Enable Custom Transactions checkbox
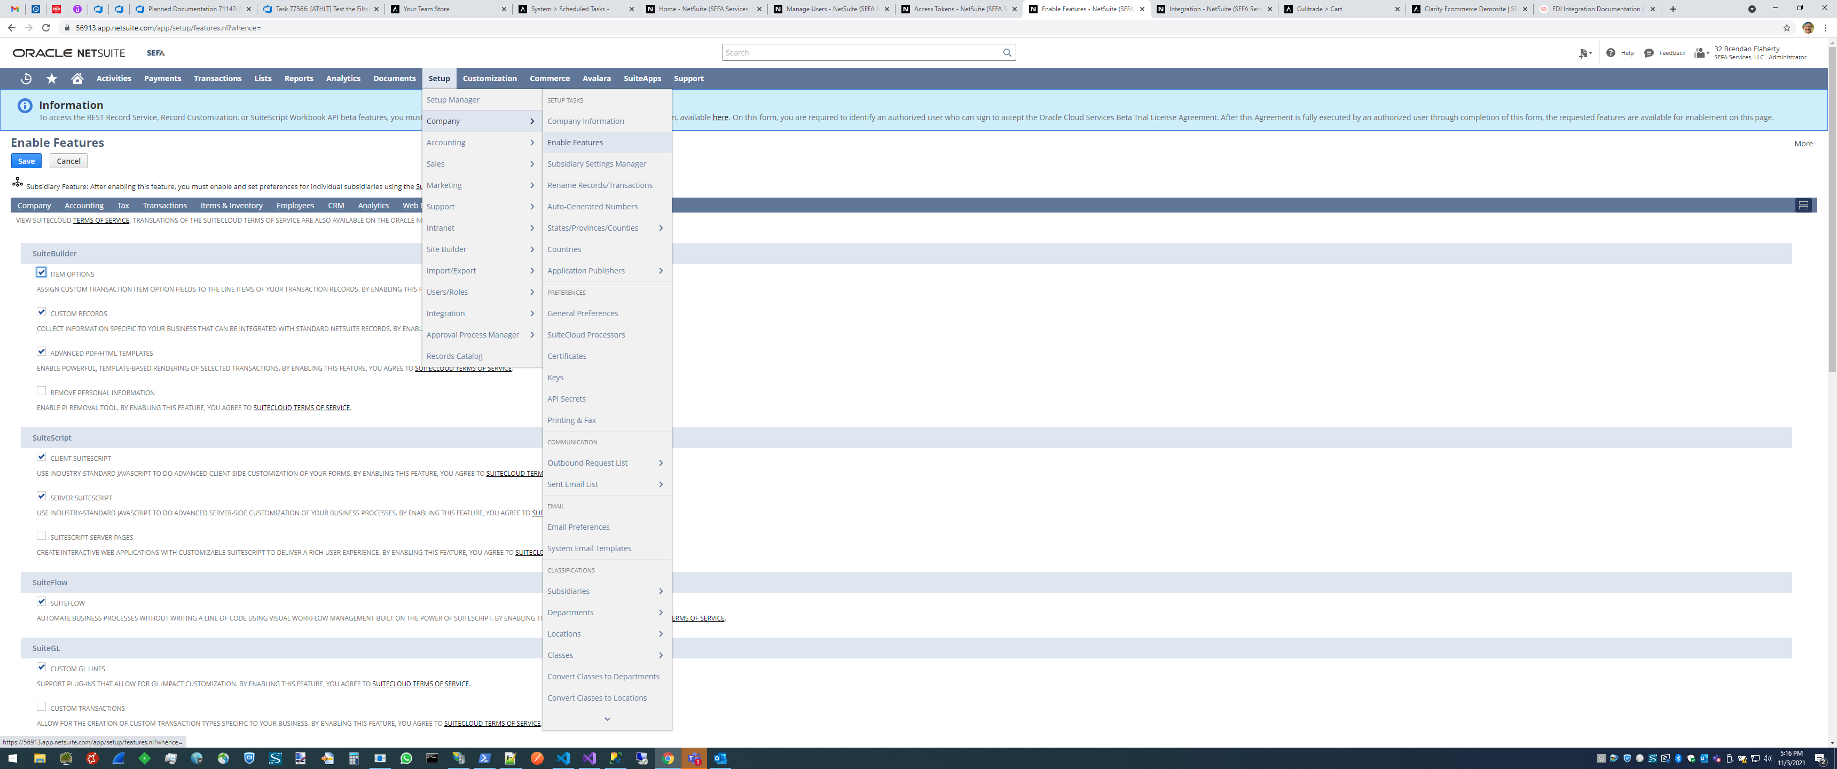 (41, 706)
